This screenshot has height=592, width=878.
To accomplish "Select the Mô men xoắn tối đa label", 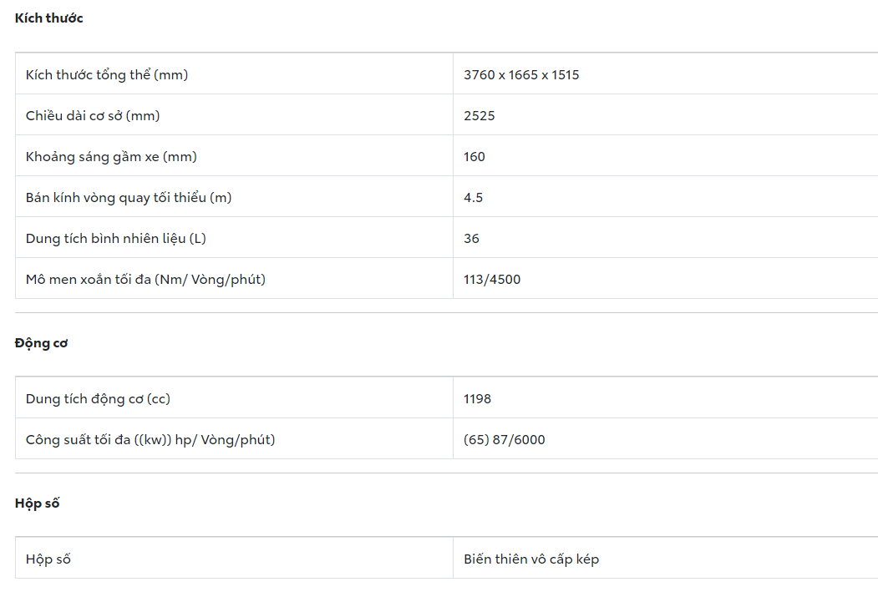I will click(145, 280).
